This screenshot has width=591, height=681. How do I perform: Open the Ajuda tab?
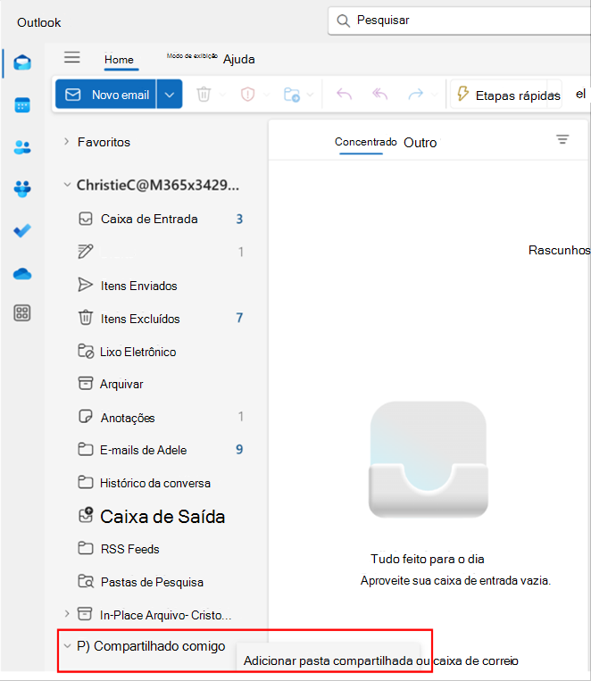point(239,59)
